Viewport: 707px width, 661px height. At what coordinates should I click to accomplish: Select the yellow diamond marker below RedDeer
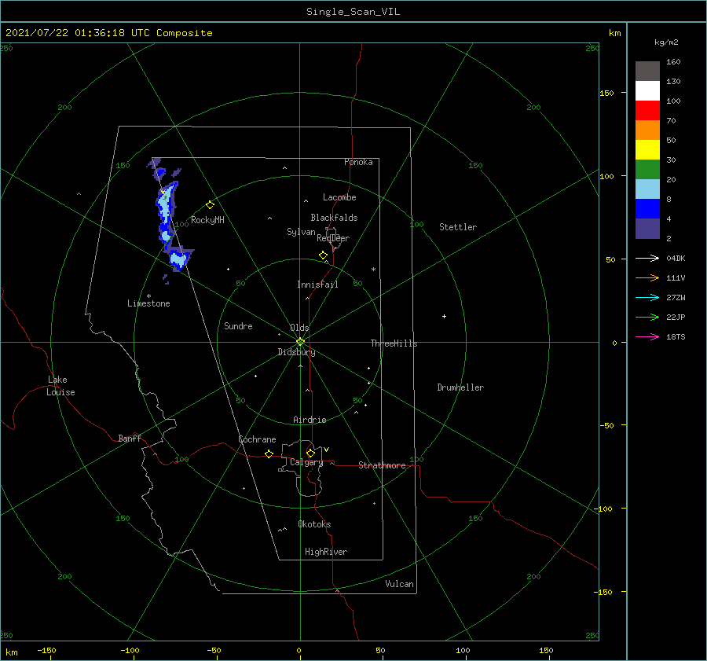pos(323,255)
